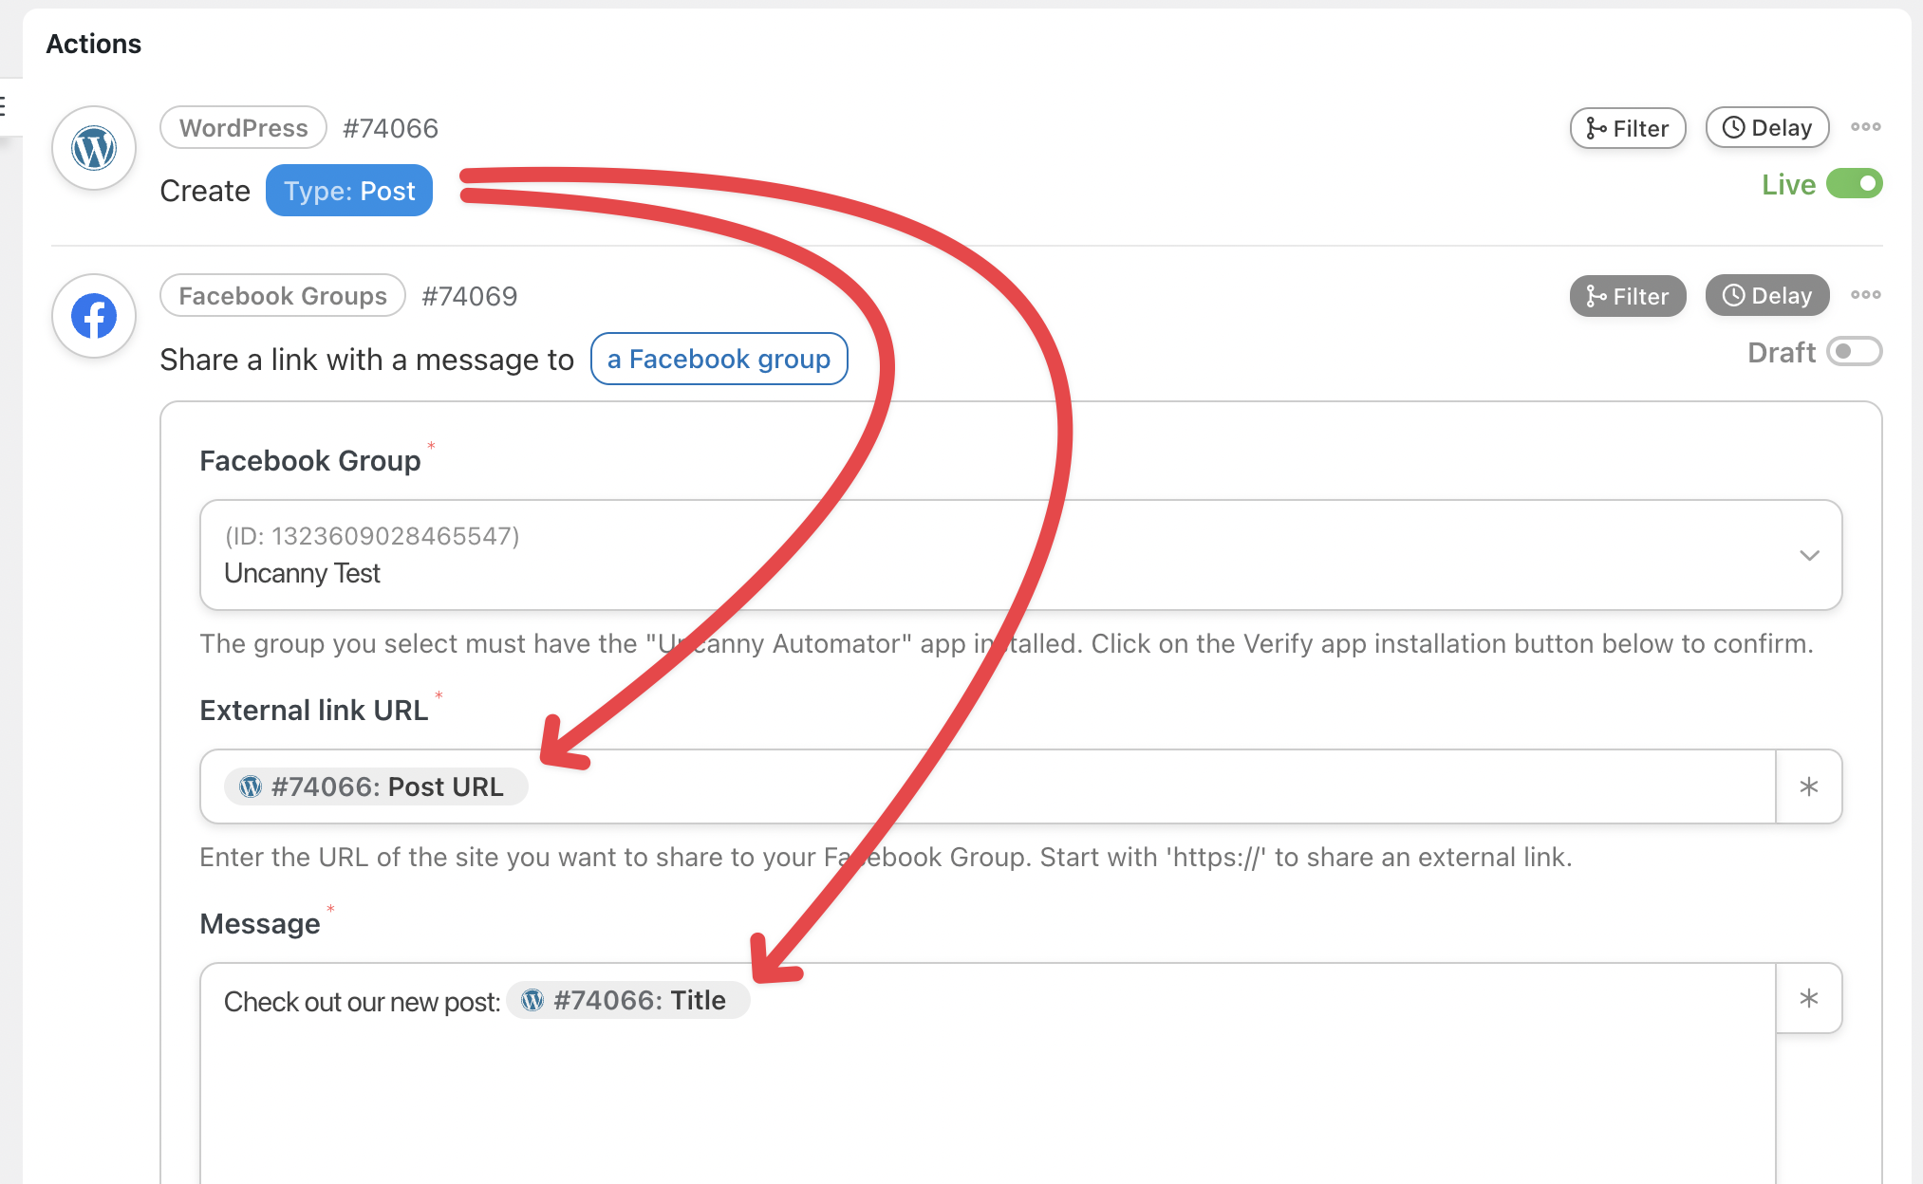Viewport: 1923px width, 1184px height.
Task: Add a Filter to the Facebook Groups action
Action: click(1628, 296)
